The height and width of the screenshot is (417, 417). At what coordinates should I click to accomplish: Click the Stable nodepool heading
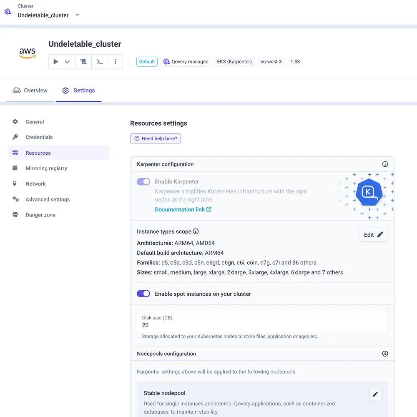tap(165, 393)
